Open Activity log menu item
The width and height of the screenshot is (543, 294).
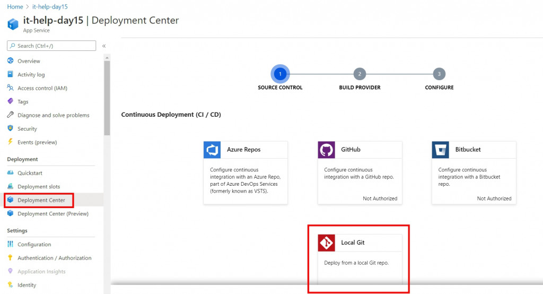click(31, 74)
